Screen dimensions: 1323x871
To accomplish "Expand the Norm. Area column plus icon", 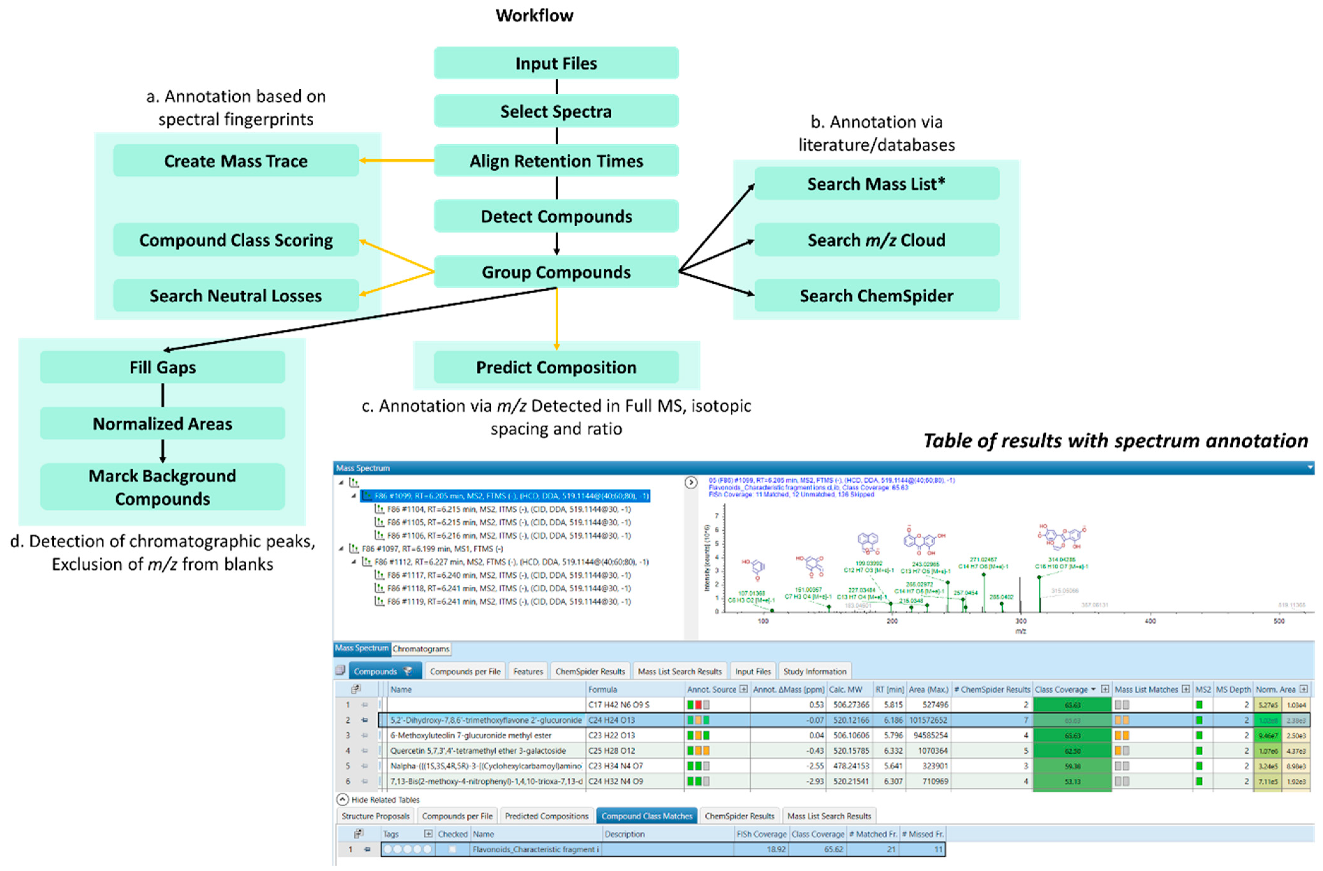I will pos(1303,689).
